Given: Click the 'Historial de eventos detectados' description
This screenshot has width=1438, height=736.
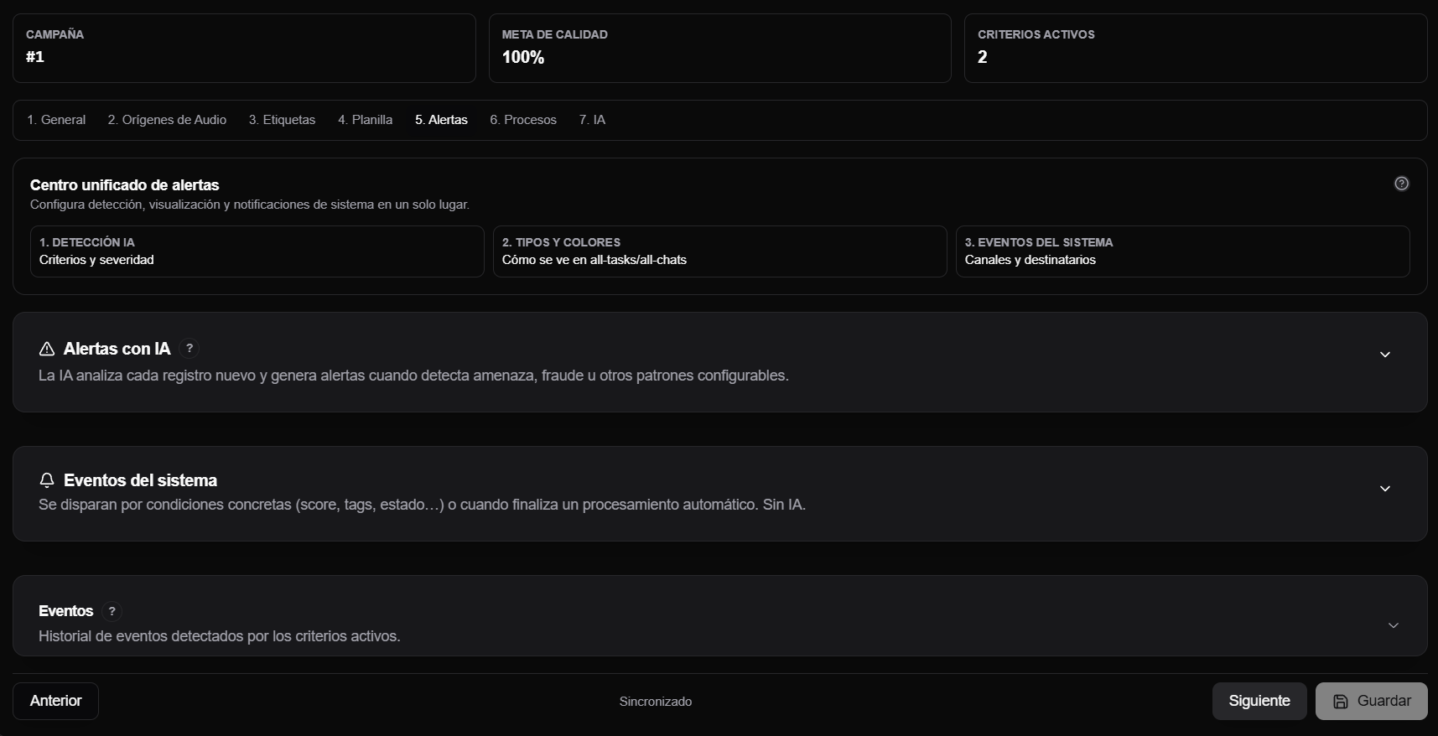Looking at the screenshot, I should coord(220,636).
